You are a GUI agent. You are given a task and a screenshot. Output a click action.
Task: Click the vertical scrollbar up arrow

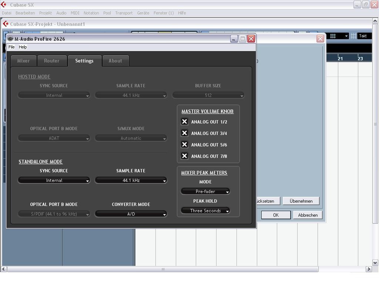(375, 21)
